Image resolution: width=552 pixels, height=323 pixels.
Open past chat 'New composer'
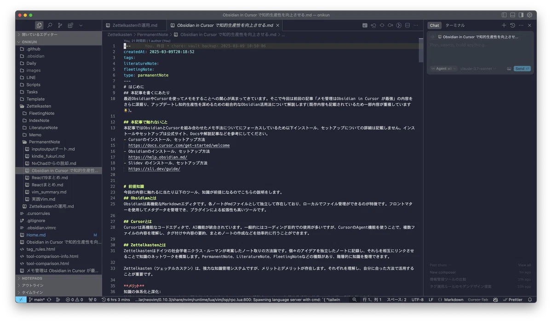tap(480, 272)
